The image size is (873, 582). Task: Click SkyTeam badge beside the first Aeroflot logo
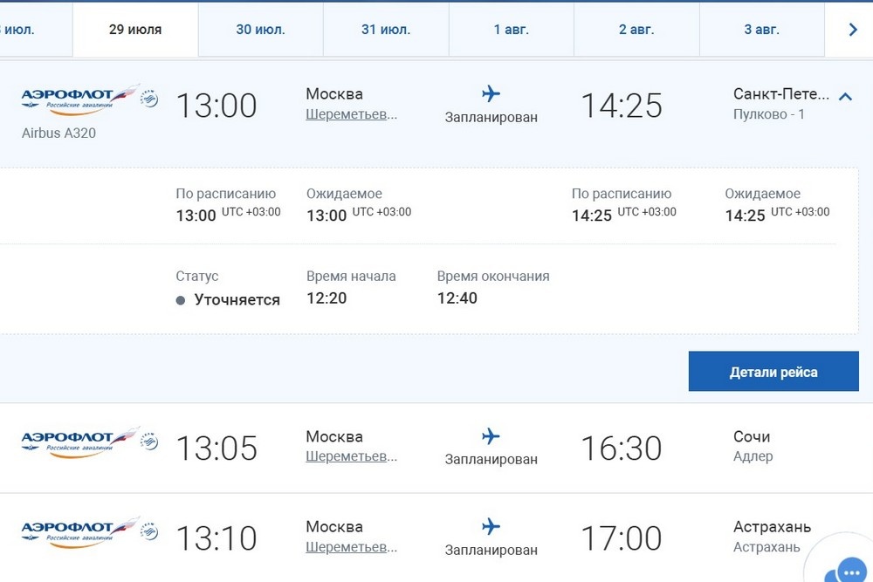coord(149,98)
